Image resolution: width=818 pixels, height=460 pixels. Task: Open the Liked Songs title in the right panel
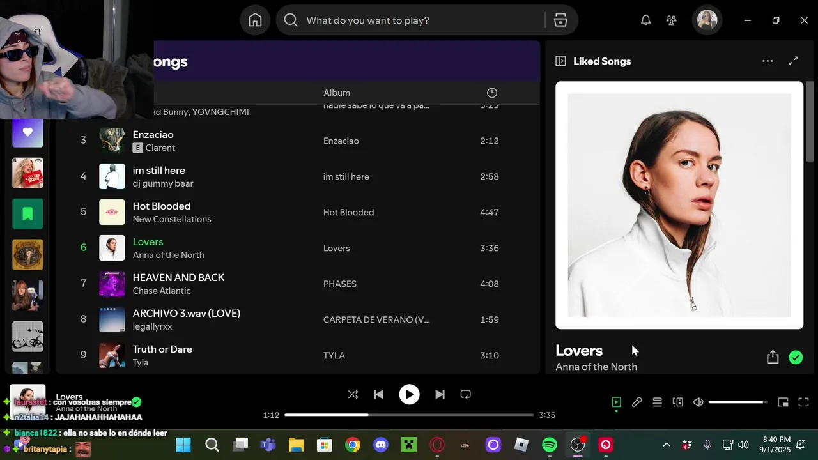[602, 61]
